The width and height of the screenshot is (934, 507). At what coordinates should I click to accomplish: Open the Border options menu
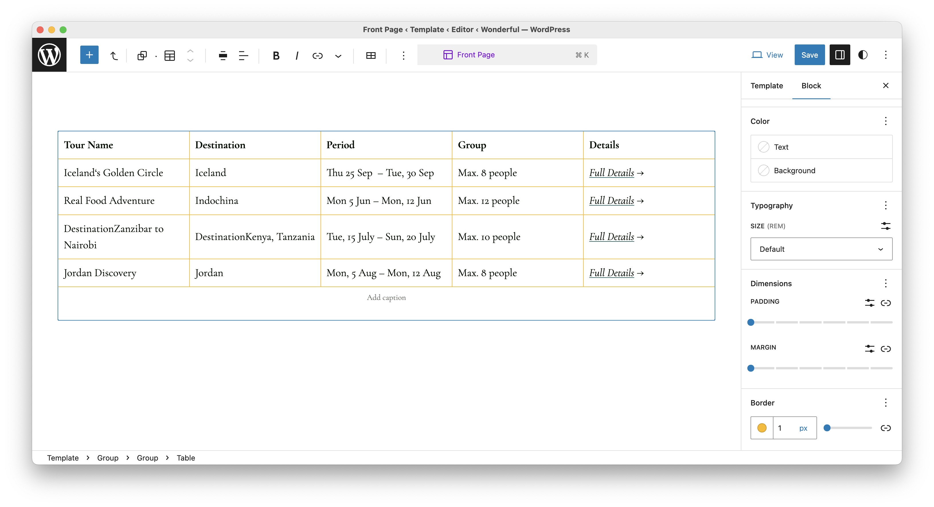886,403
